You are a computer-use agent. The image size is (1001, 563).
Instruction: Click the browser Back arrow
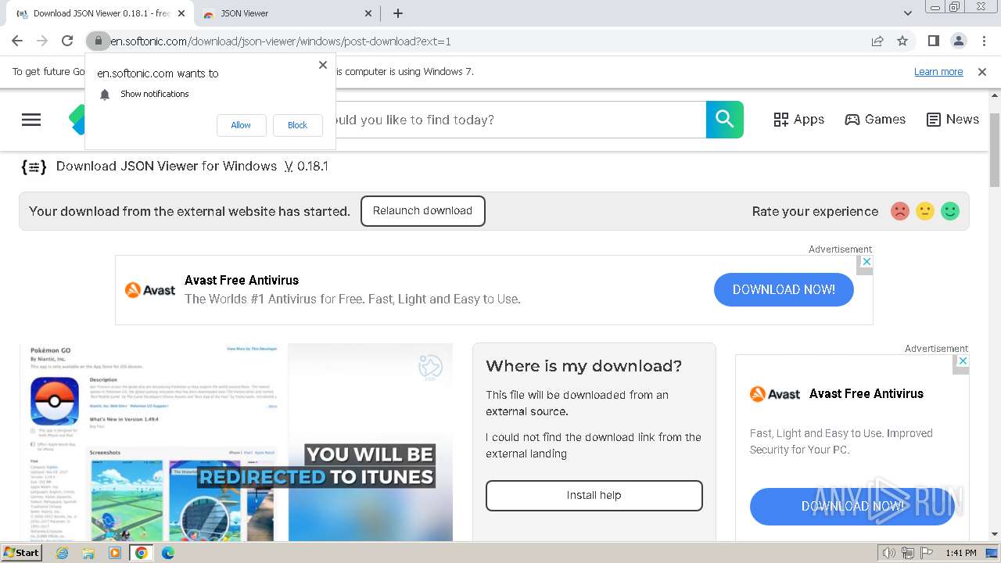[x=17, y=41]
